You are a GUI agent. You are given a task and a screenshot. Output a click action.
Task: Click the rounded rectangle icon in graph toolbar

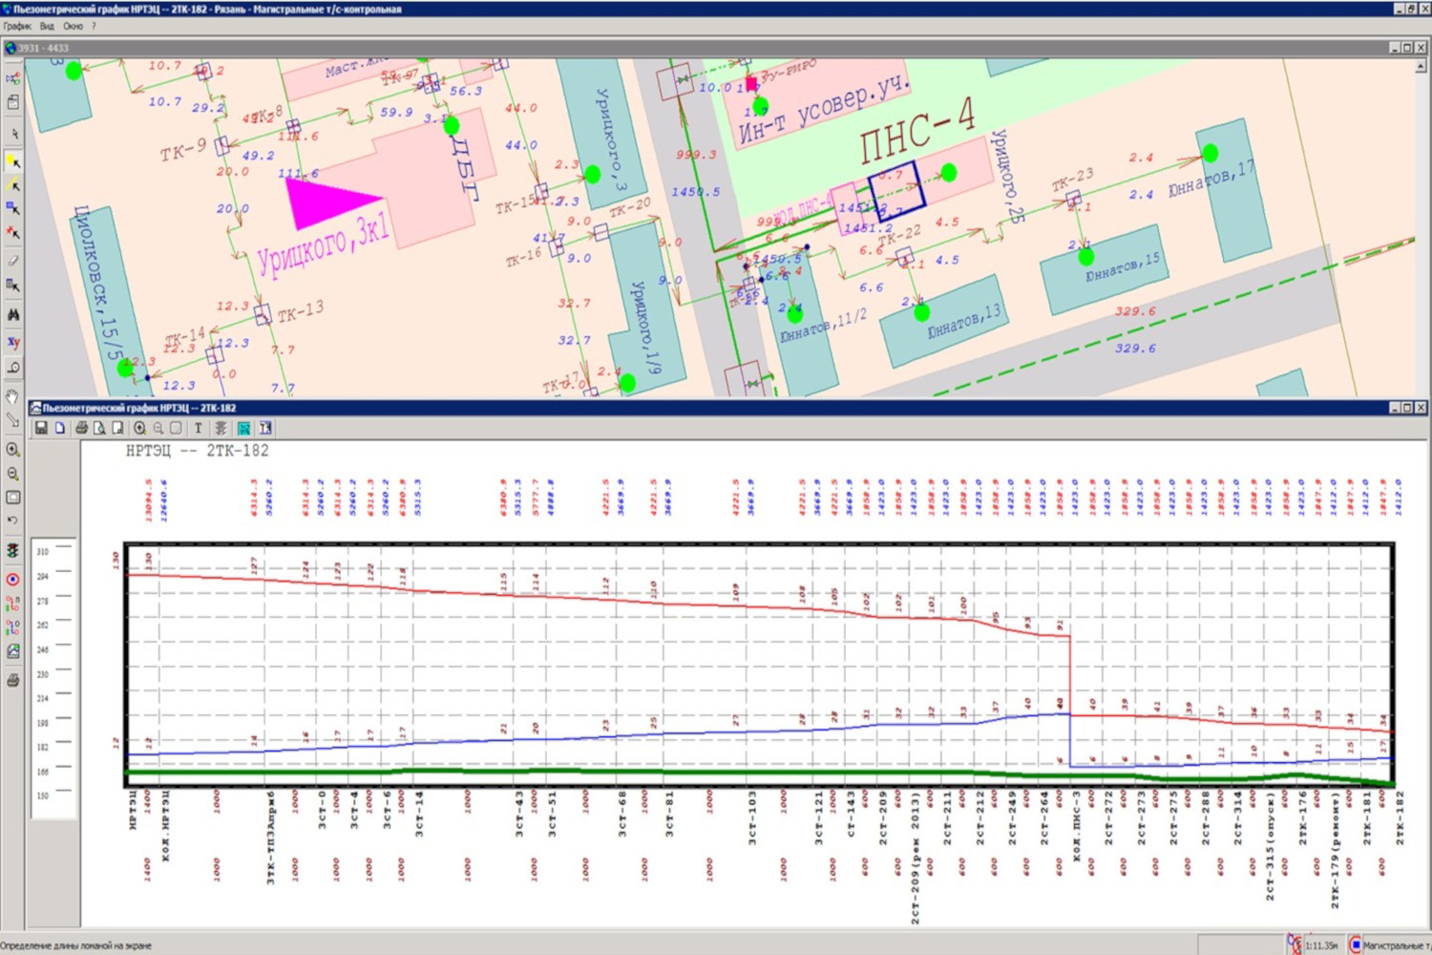(x=177, y=428)
